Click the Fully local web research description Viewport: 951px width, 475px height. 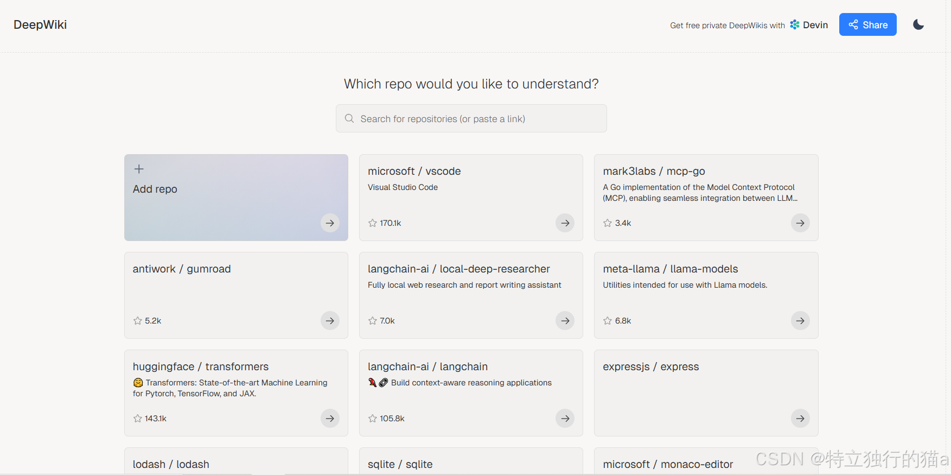(x=464, y=285)
